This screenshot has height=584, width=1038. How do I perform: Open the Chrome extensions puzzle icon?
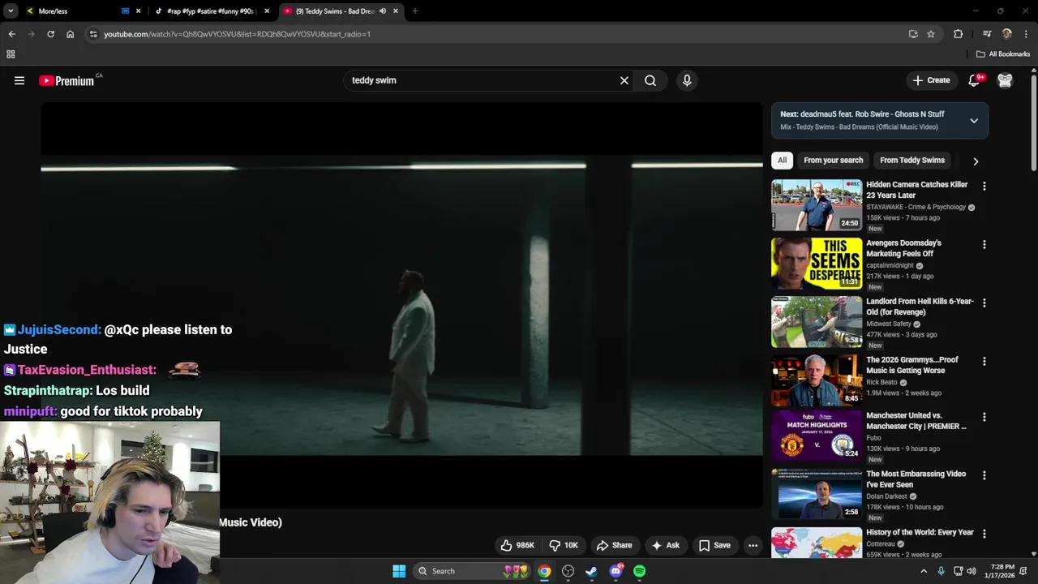pyautogui.click(x=959, y=34)
